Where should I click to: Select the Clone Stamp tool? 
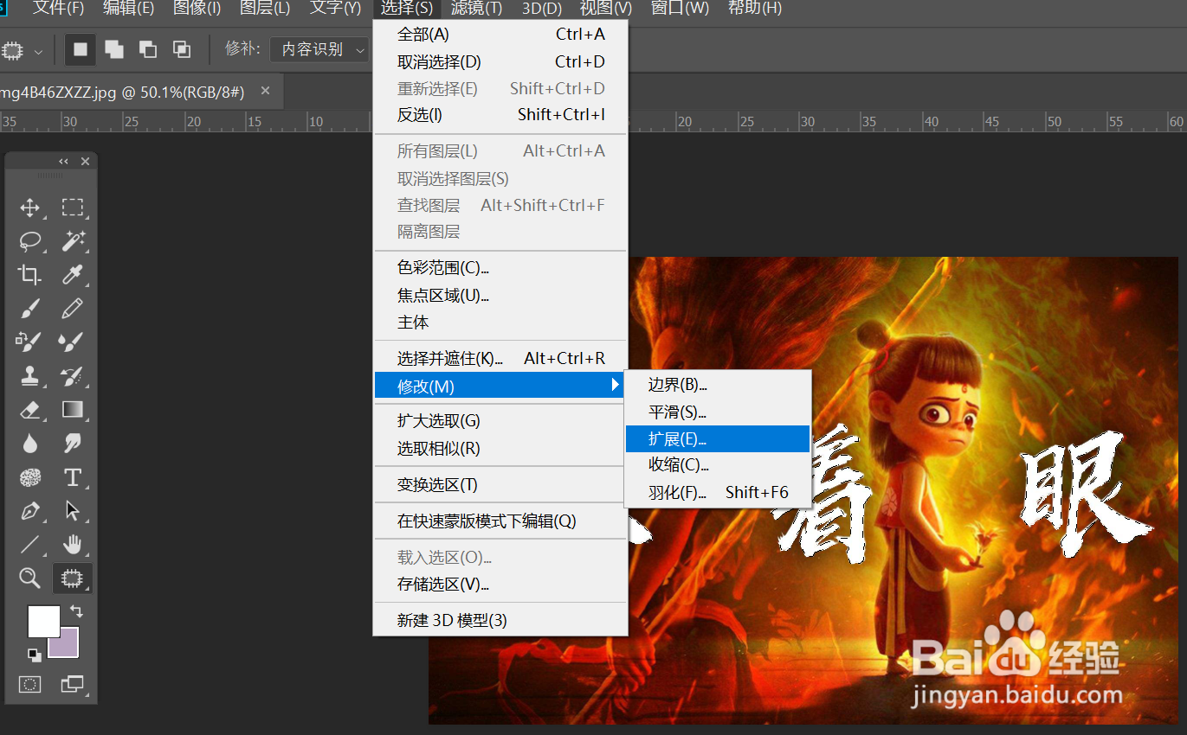(x=30, y=376)
